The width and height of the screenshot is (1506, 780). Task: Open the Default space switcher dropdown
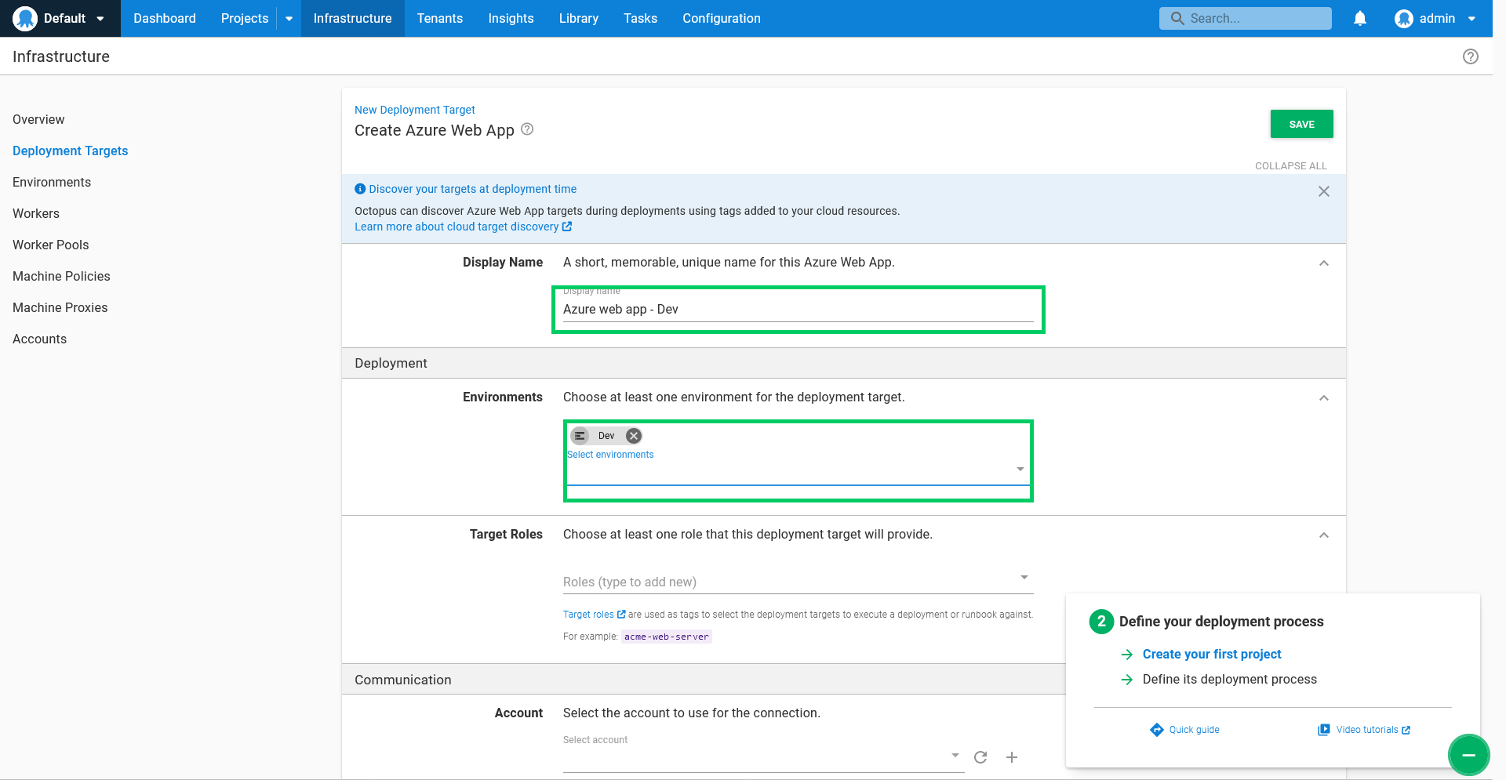pyautogui.click(x=100, y=19)
